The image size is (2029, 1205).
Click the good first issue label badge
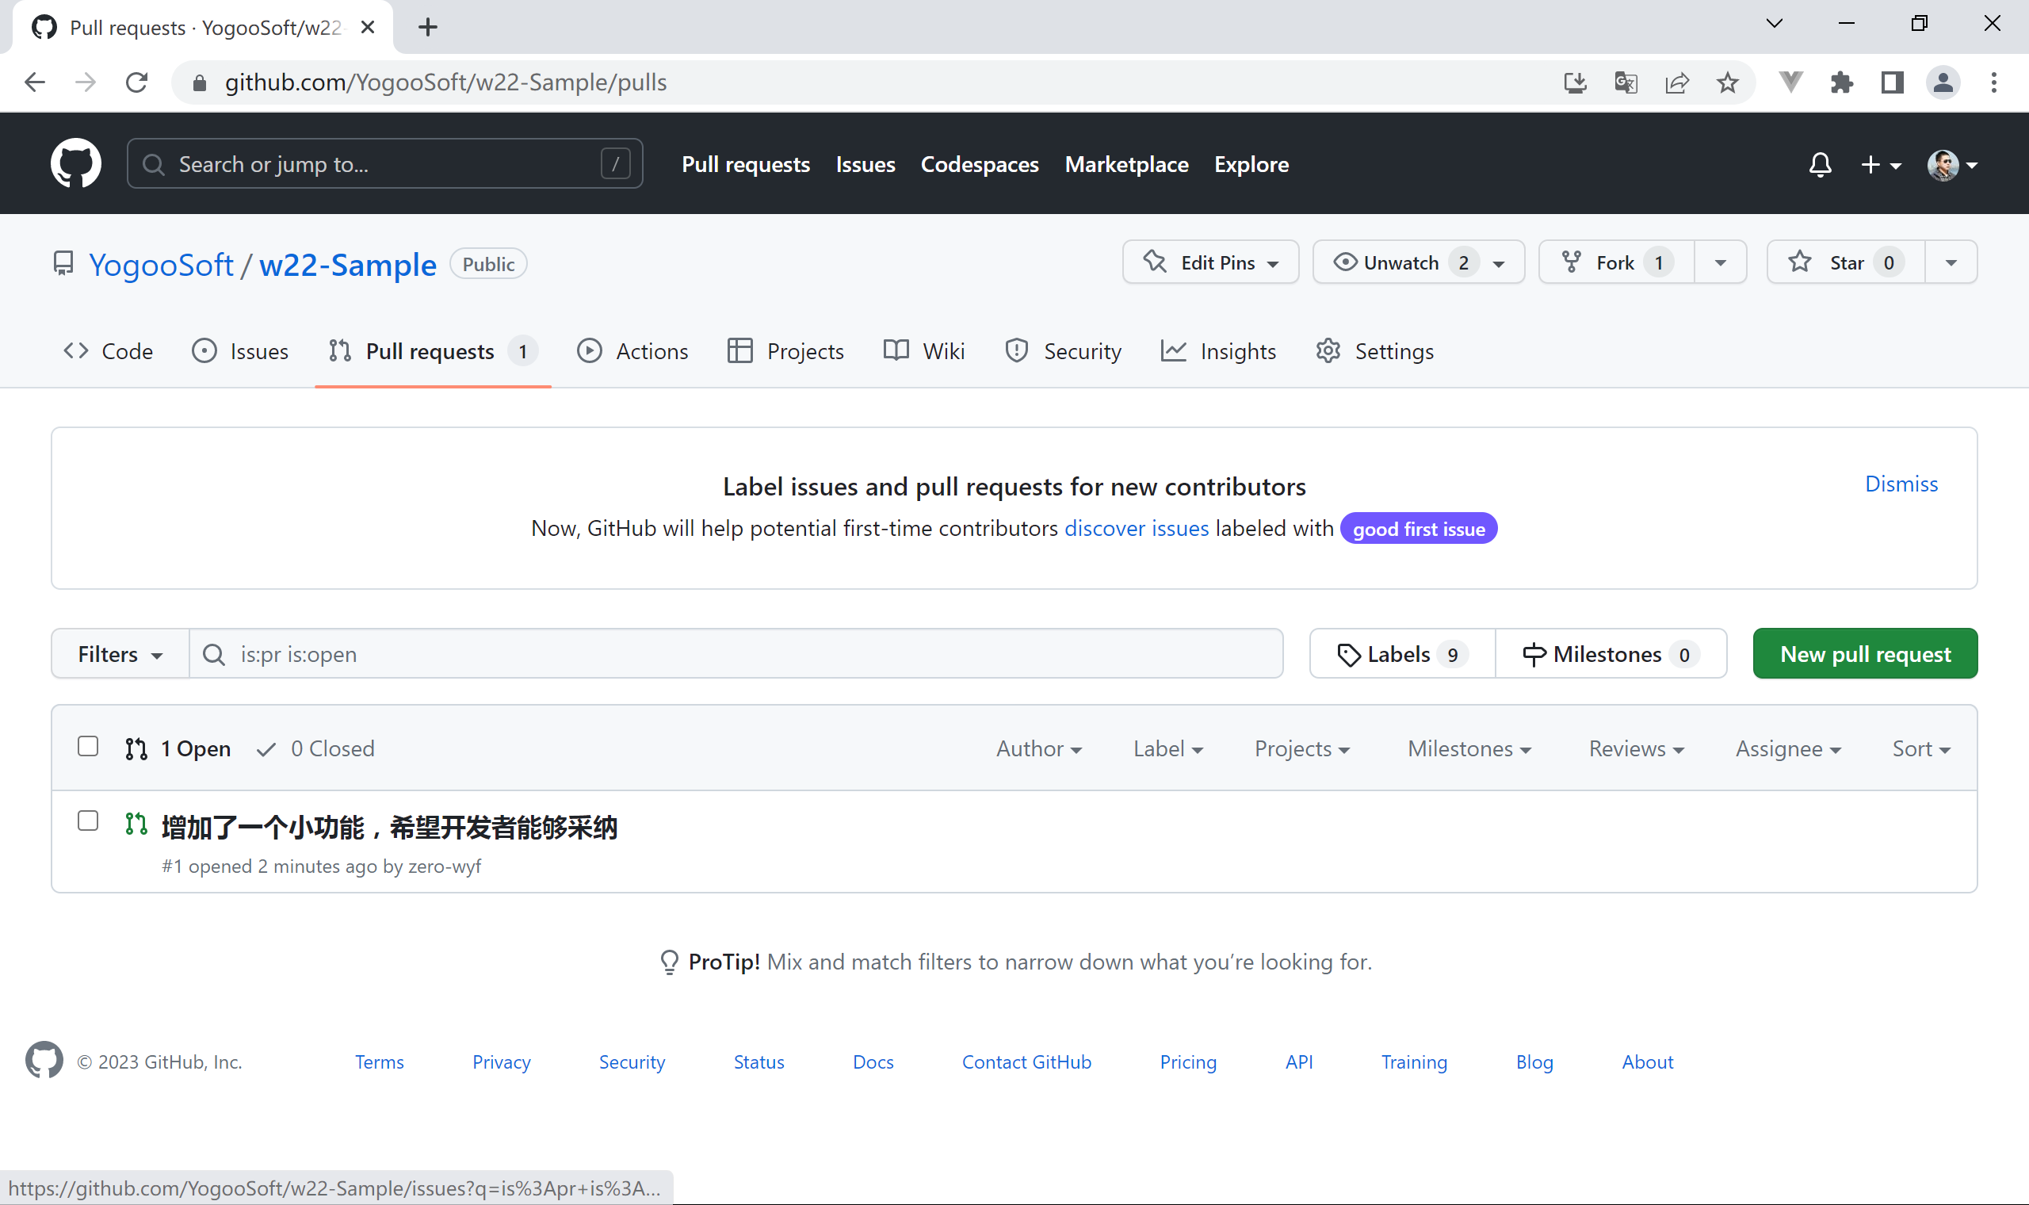[1417, 528]
